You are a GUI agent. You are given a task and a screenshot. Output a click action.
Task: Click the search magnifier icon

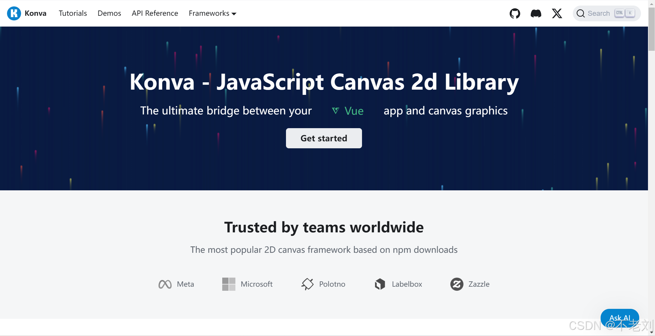coord(580,13)
